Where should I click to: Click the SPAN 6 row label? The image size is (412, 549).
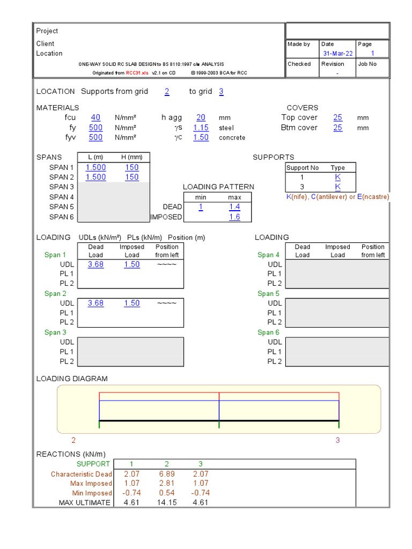pos(61,217)
